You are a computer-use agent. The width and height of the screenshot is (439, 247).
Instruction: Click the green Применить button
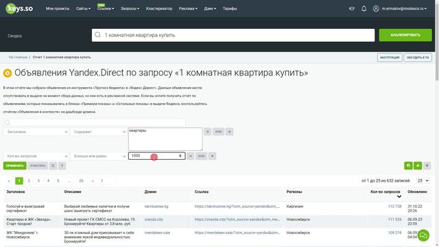[14, 166]
